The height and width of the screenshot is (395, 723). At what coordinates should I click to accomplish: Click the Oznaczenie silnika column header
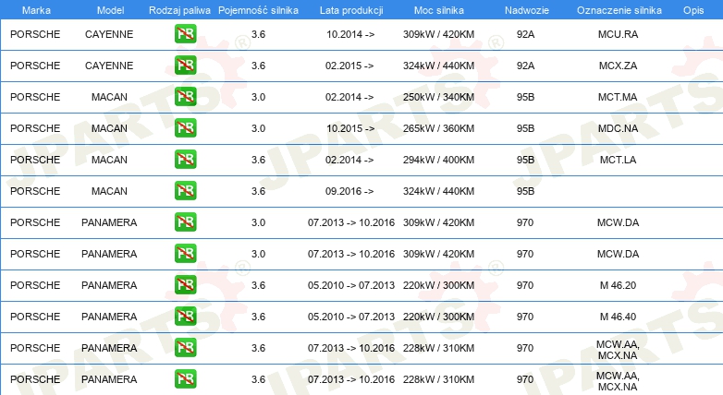coord(619,10)
